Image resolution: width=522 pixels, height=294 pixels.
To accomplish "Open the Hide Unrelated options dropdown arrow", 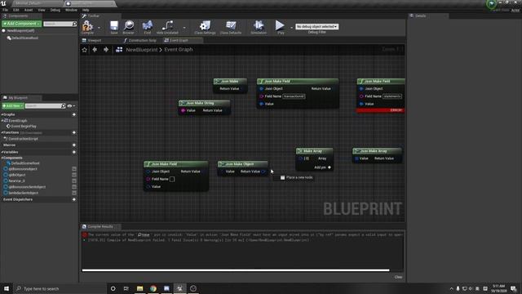I will point(184,28).
